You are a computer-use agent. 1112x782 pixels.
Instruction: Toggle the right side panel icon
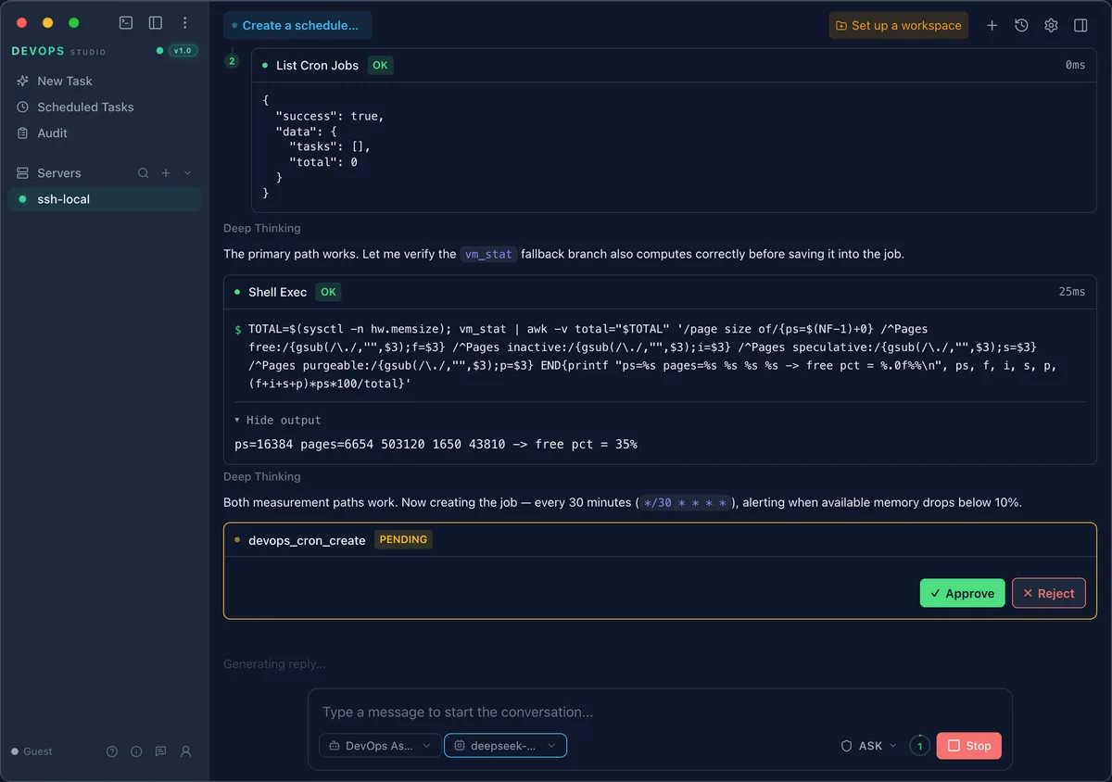click(1080, 25)
